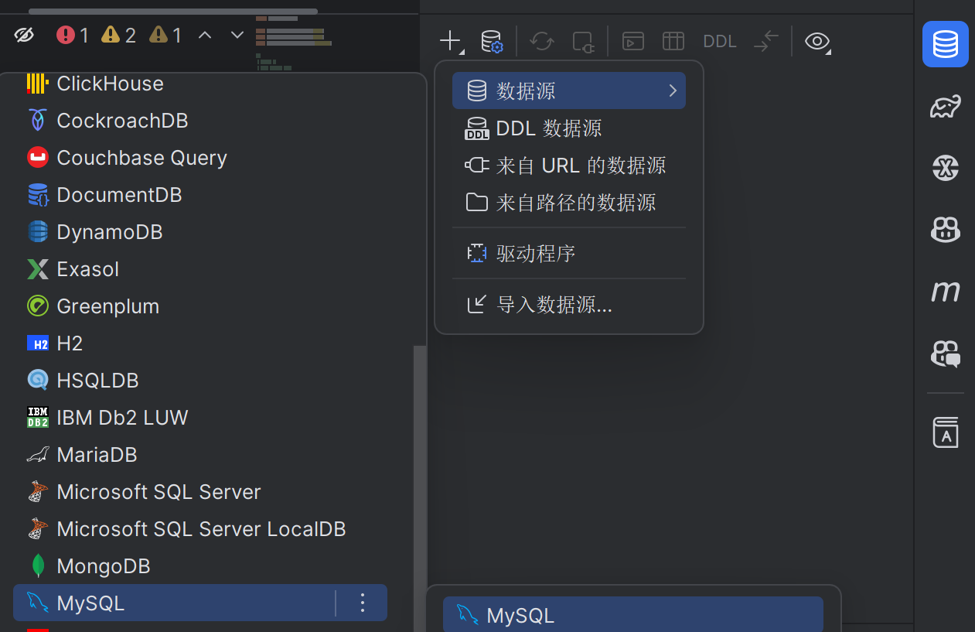Choose Microsoft SQL Server from the list

point(200,492)
